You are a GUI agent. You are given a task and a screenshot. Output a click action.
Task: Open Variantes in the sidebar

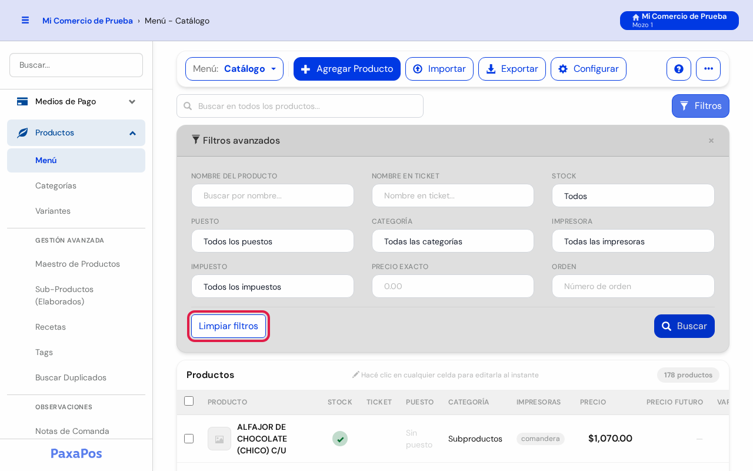(76, 211)
